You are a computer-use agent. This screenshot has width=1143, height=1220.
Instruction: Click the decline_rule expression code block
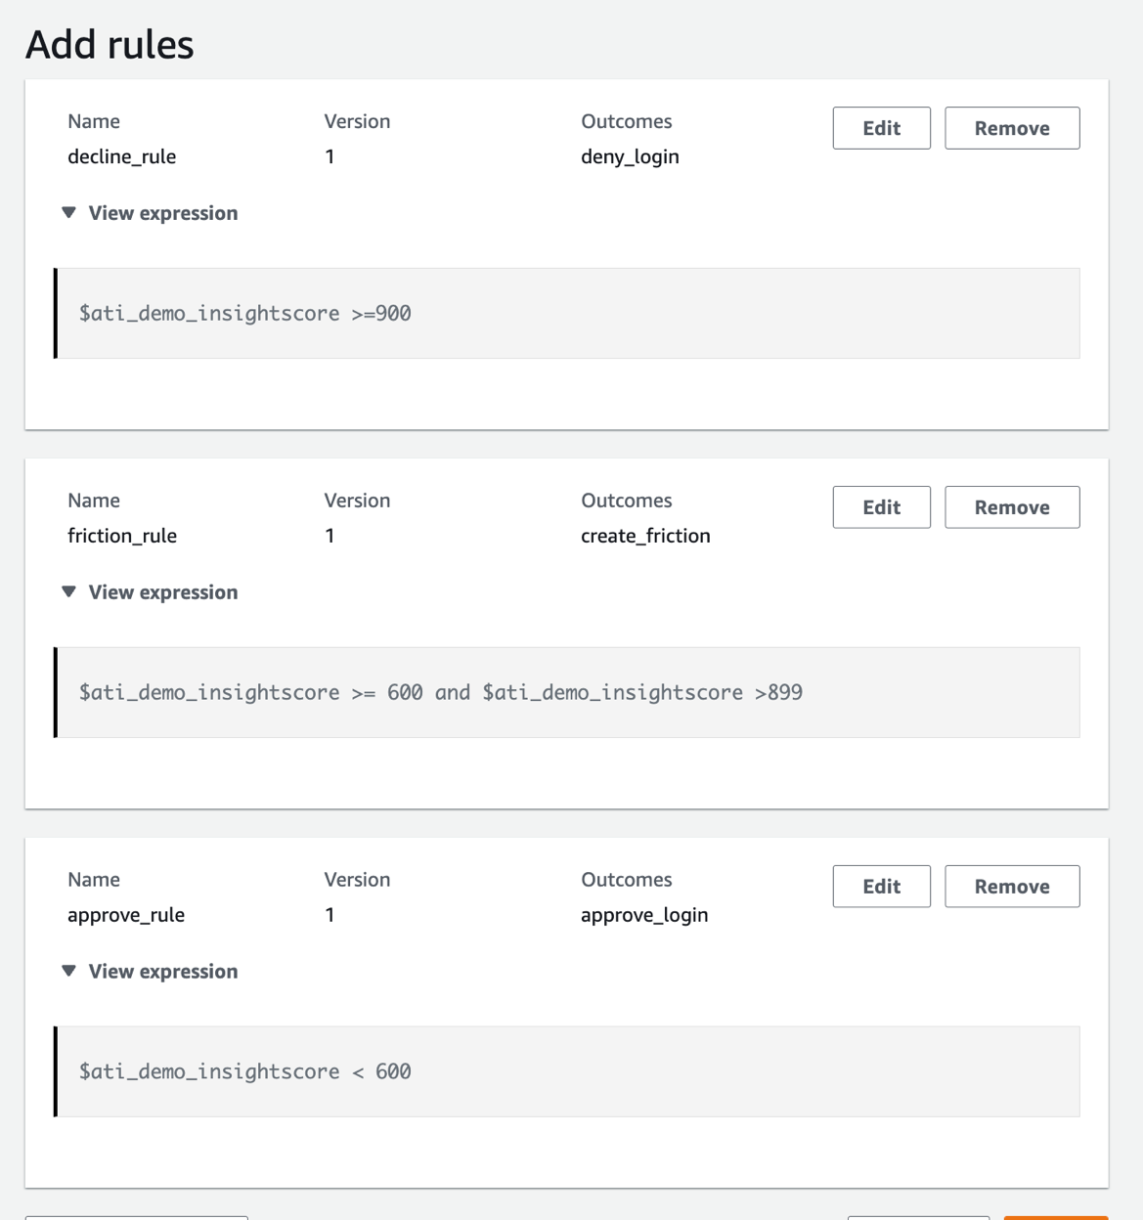(567, 314)
